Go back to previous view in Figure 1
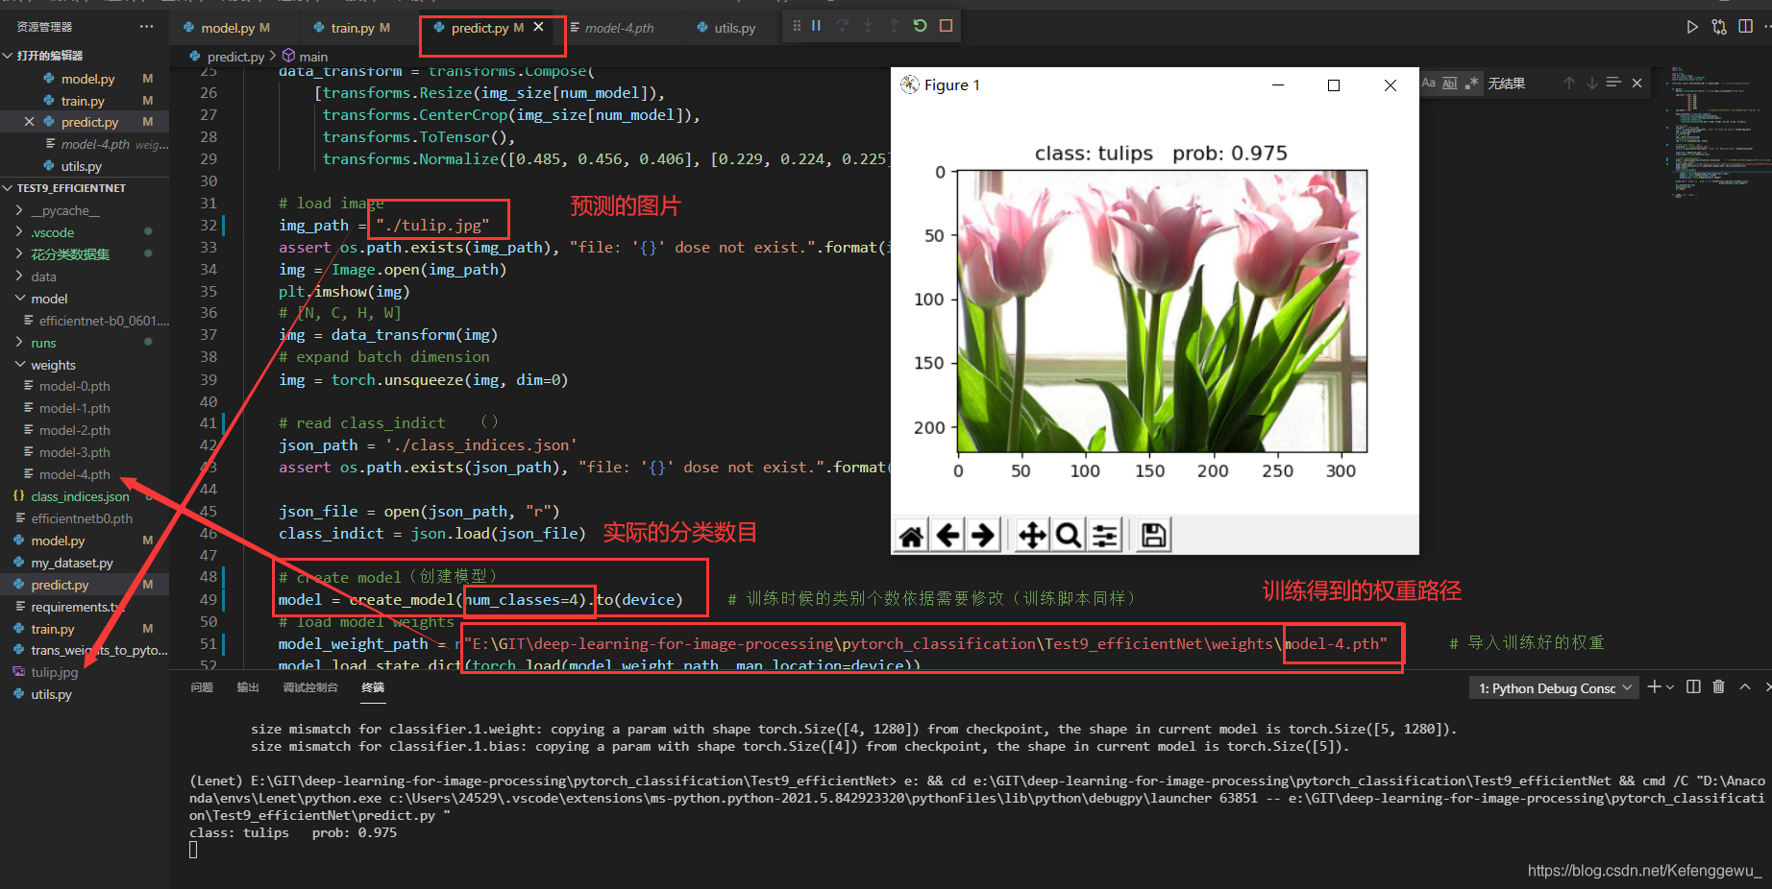The height and width of the screenshot is (889, 1772). point(948,535)
